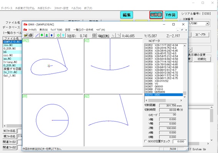Open the ファイル(F) menu in GMill
Viewport: 218px width, 153px height.
tap(32, 30)
